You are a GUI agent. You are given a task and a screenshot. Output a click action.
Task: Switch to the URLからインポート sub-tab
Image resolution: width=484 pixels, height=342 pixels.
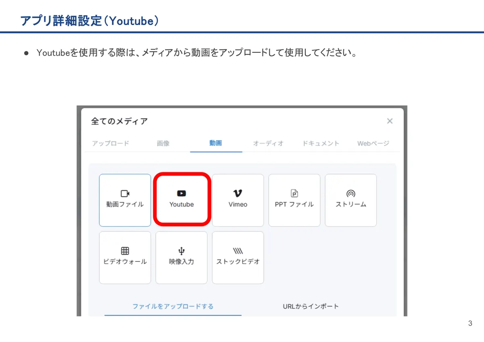point(311,307)
